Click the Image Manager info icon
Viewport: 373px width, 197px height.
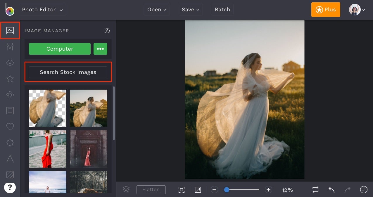(x=107, y=31)
